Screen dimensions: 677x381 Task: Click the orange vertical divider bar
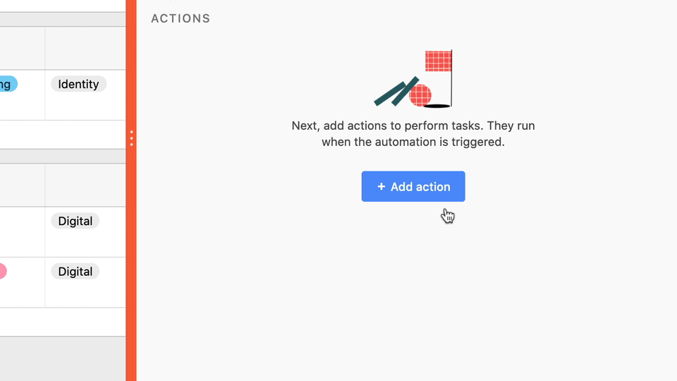click(131, 190)
